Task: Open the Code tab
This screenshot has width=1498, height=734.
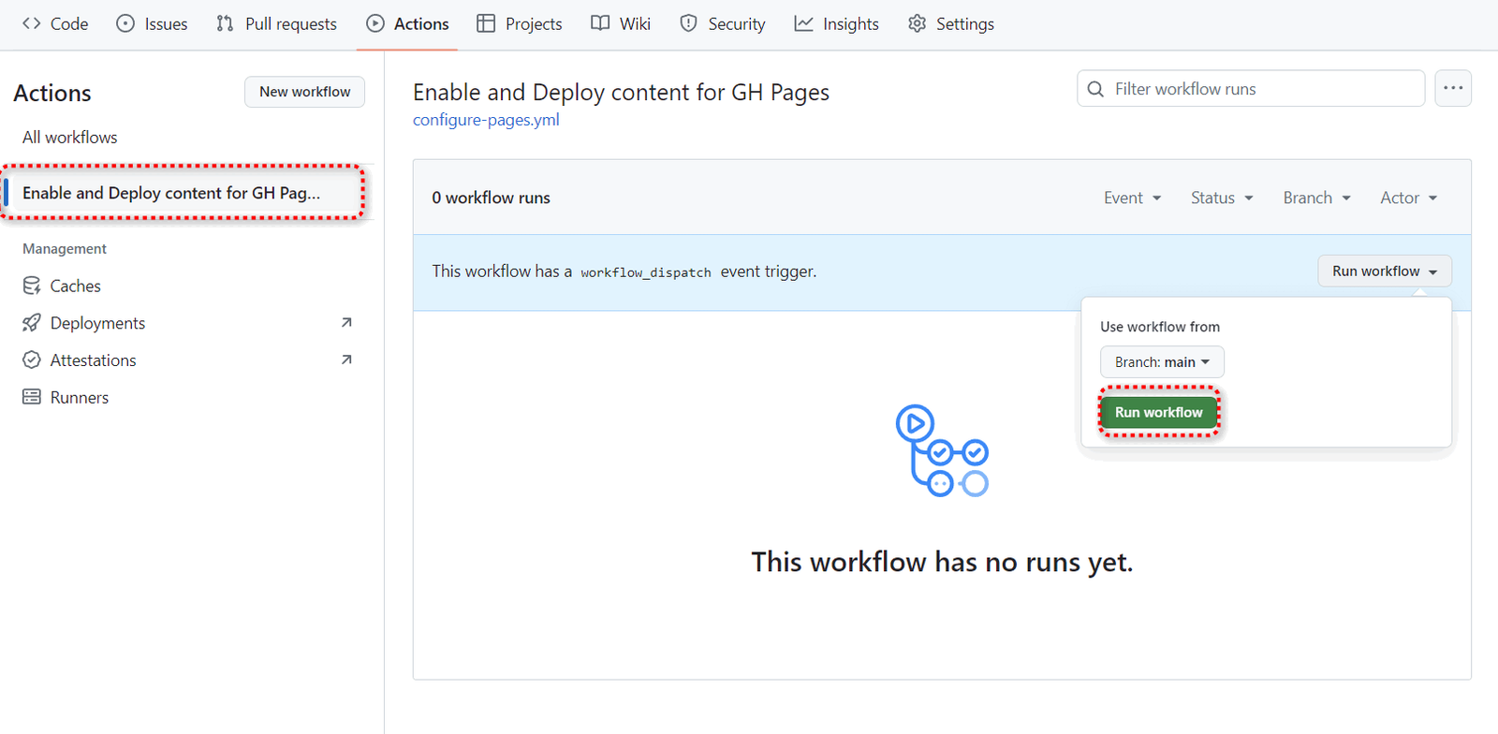Action: (55, 23)
